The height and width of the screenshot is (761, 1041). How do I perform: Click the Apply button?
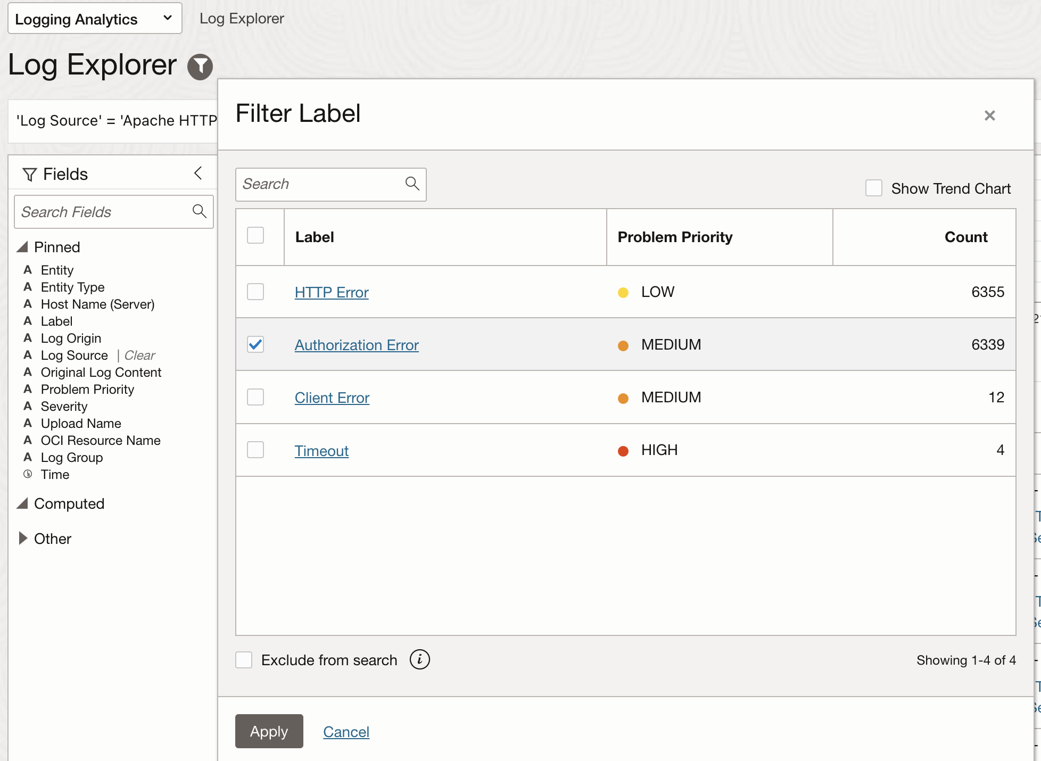[x=269, y=731]
